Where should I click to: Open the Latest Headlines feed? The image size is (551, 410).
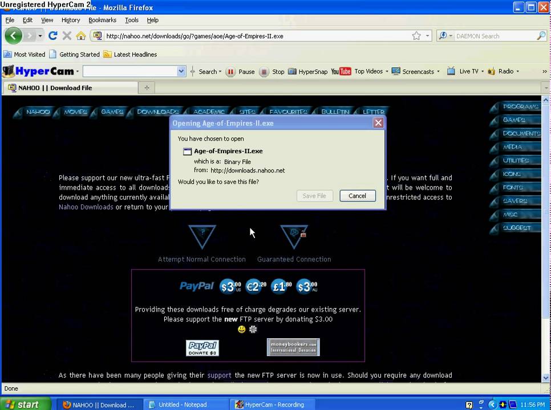pyautogui.click(x=131, y=54)
